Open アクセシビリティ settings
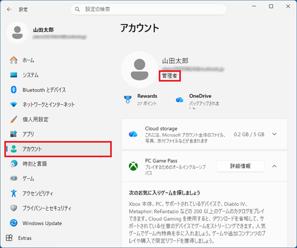 [58, 193]
